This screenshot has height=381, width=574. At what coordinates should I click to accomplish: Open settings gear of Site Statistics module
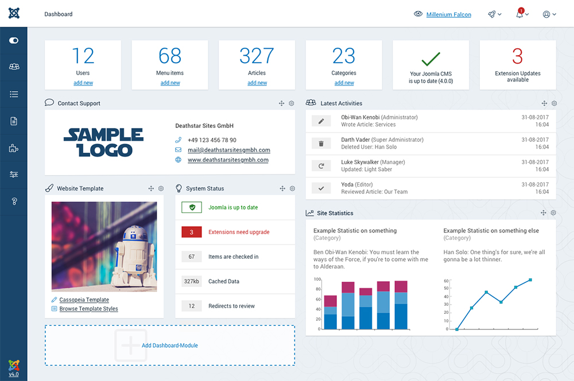553,213
